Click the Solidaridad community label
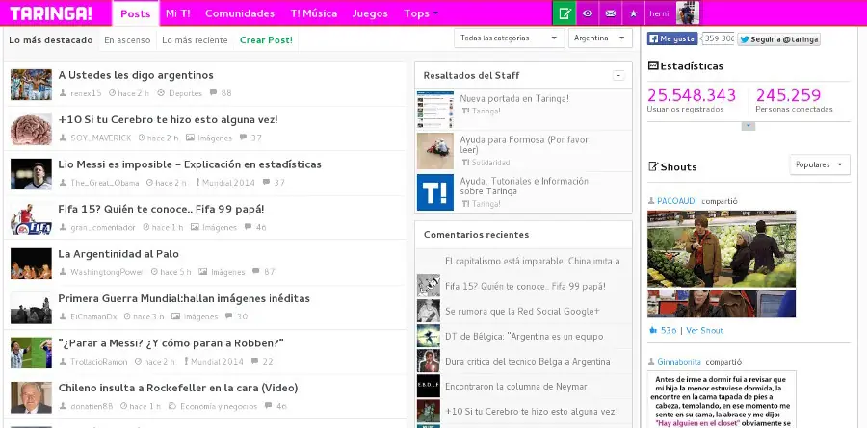This screenshot has height=428, width=867. 491,163
